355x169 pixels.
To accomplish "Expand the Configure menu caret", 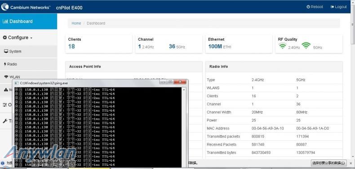I will coord(31,38).
